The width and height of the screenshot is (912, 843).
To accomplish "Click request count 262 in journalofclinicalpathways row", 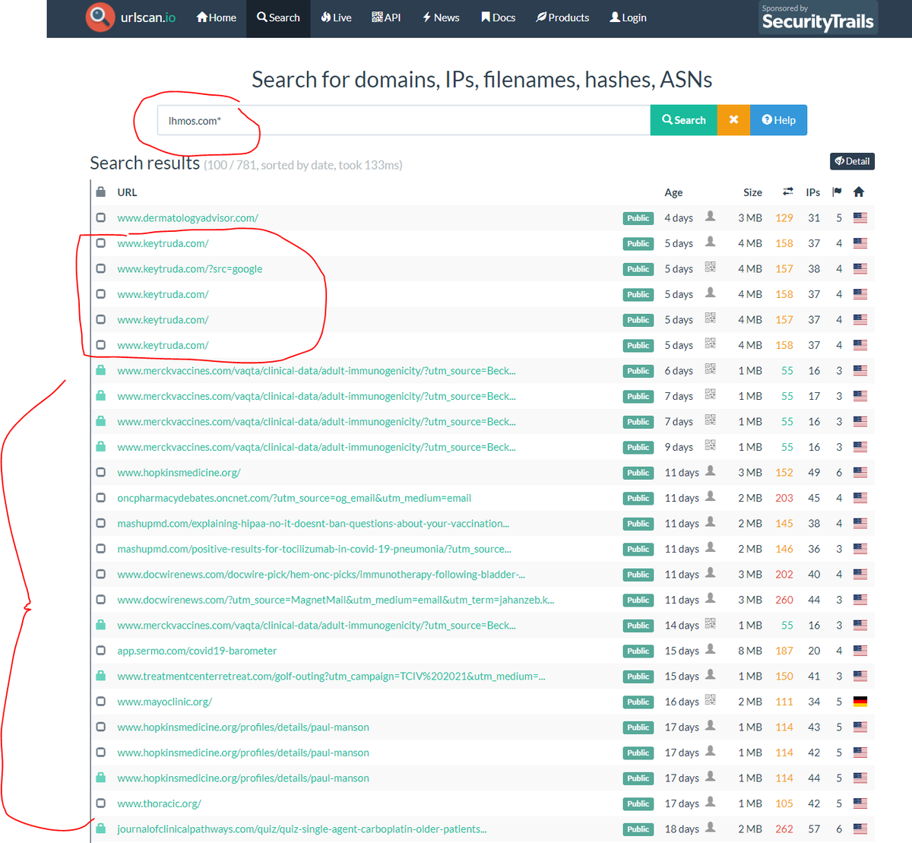I will point(784,829).
